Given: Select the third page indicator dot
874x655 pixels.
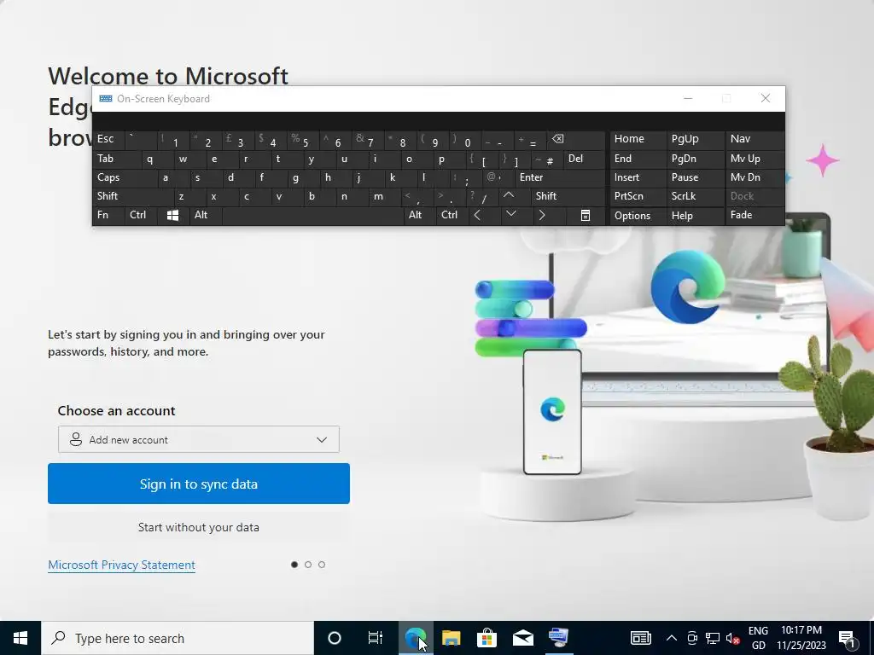Looking at the screenshot, I should (x=322, y=565).
